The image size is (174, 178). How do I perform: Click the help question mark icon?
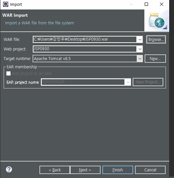[x=9, y=169]
